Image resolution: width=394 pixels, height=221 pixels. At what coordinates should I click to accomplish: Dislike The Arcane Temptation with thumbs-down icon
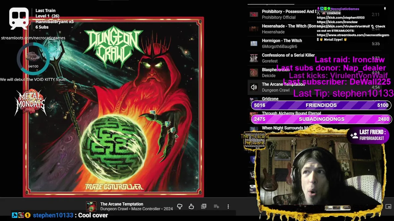click(179, 207)
